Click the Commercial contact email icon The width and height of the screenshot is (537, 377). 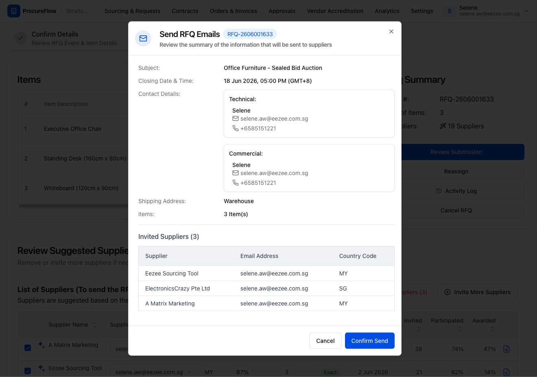pyautogui.click(x=236, y=173)
